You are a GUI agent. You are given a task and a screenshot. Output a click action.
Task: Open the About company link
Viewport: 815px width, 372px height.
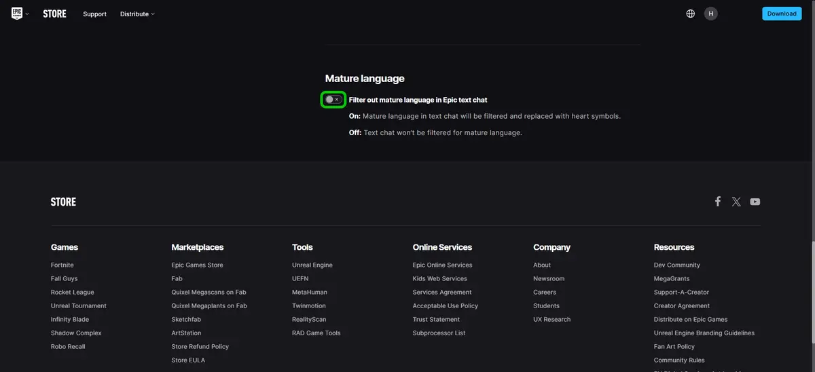[542, 265]
